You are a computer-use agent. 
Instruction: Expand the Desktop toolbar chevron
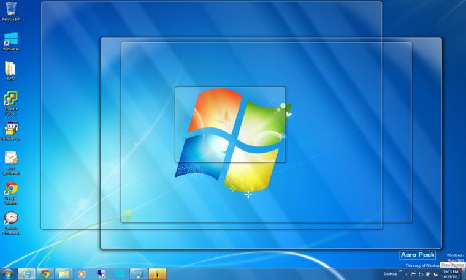[400, 271]
